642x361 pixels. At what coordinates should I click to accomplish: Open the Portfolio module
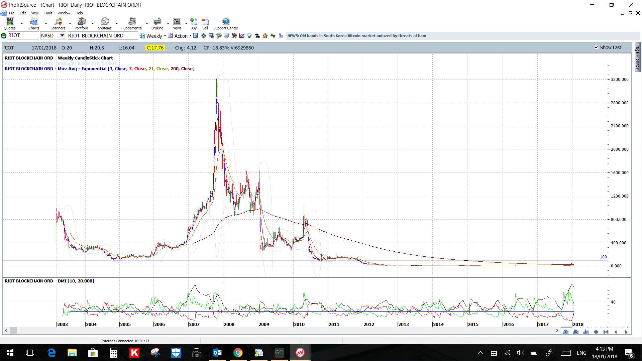click(81, 24)
